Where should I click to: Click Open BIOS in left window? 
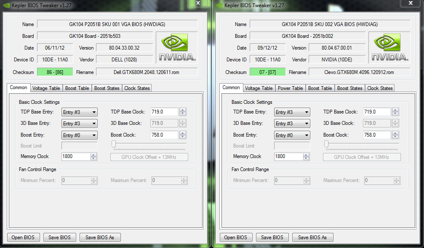(x=23, y=237)
